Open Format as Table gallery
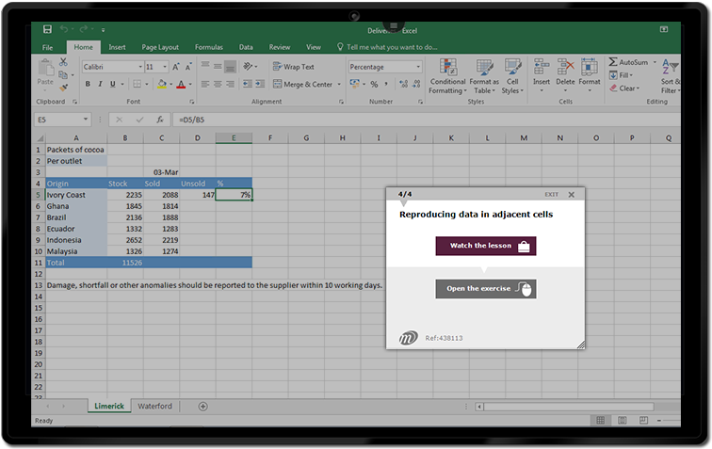The width and height of the screenshot is (712, 449). pyautogui.click(x=484, y=76)
